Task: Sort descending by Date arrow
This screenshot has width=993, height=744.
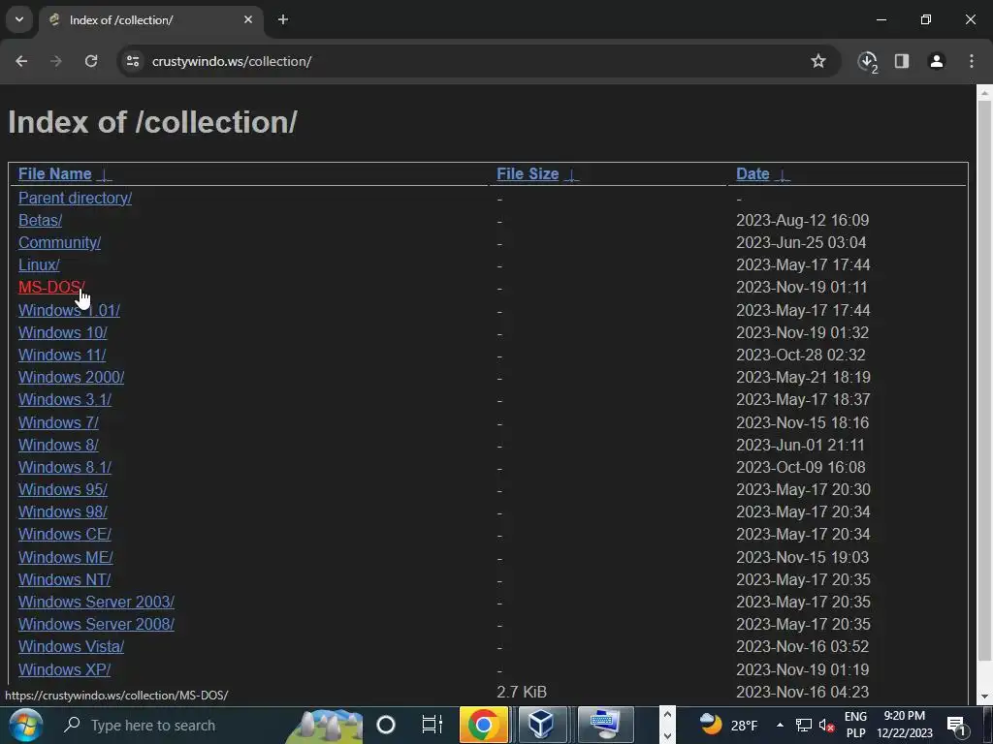Action: [783, 174]
